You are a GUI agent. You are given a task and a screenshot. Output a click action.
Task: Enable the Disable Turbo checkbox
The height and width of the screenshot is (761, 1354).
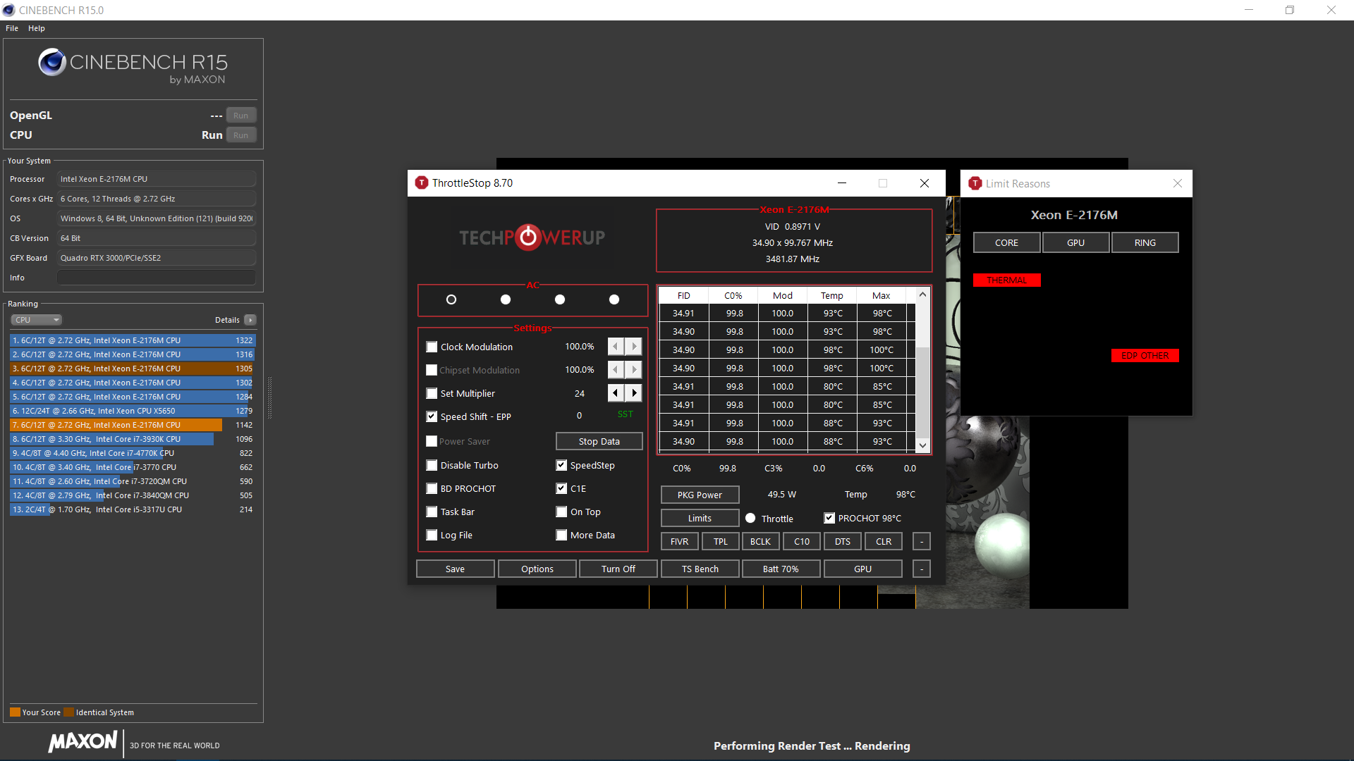point(432,465)
